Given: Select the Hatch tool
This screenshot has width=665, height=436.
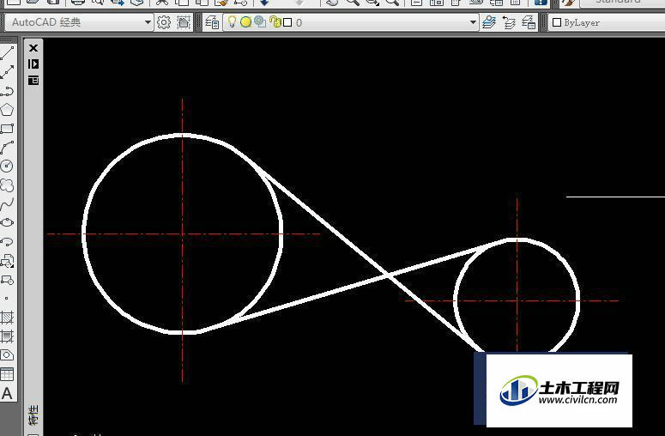Looking at the screenshot, I should (x=7, y=318).
